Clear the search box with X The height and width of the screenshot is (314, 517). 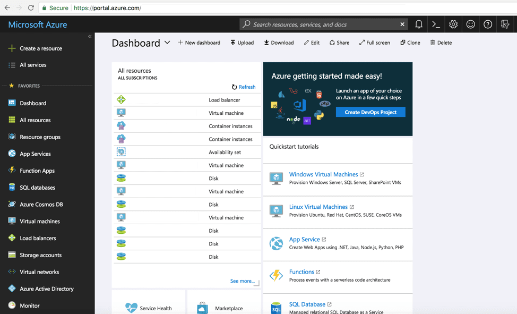(x=402, y=24)
